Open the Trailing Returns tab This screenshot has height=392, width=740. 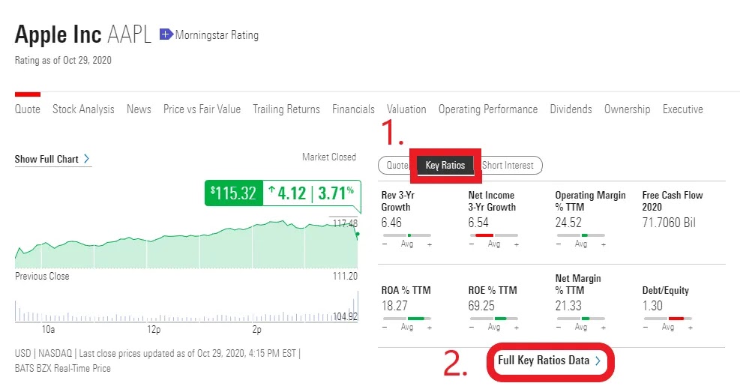click(x=286, y=109)
